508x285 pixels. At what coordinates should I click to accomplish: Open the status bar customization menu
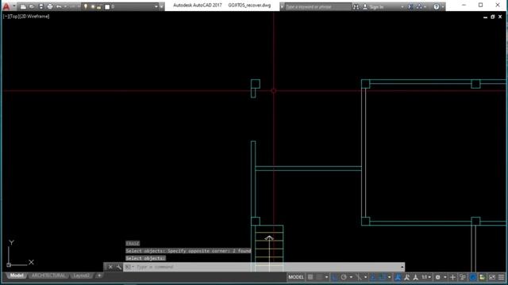click(x=501, y=277)
